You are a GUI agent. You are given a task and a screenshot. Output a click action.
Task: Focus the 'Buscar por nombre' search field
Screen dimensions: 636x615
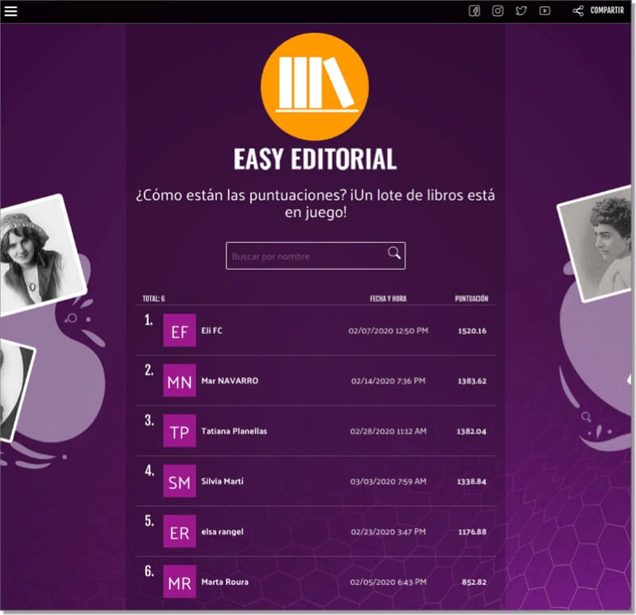[306, 256]
